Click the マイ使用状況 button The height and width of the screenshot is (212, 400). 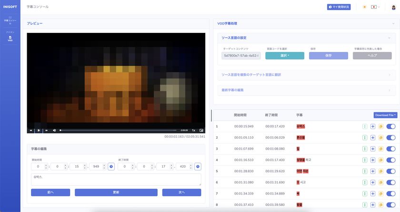339,7
